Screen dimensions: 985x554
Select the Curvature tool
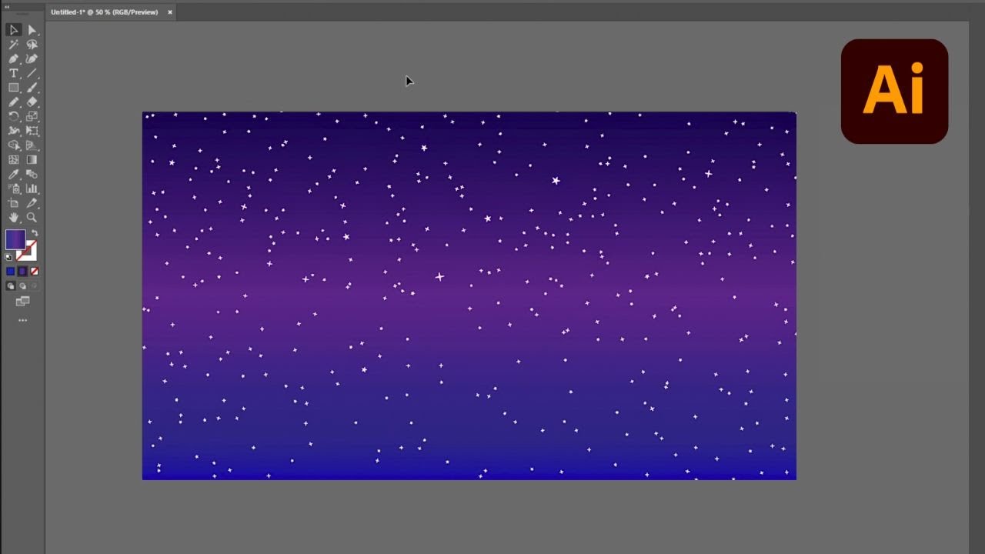[x=32, y=58]
